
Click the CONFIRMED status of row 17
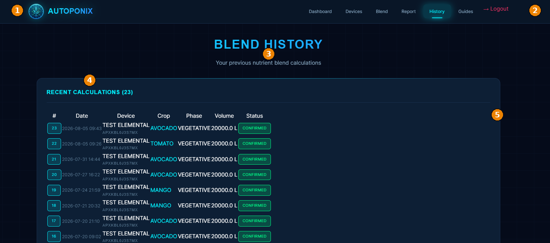(x=254, y=221)
